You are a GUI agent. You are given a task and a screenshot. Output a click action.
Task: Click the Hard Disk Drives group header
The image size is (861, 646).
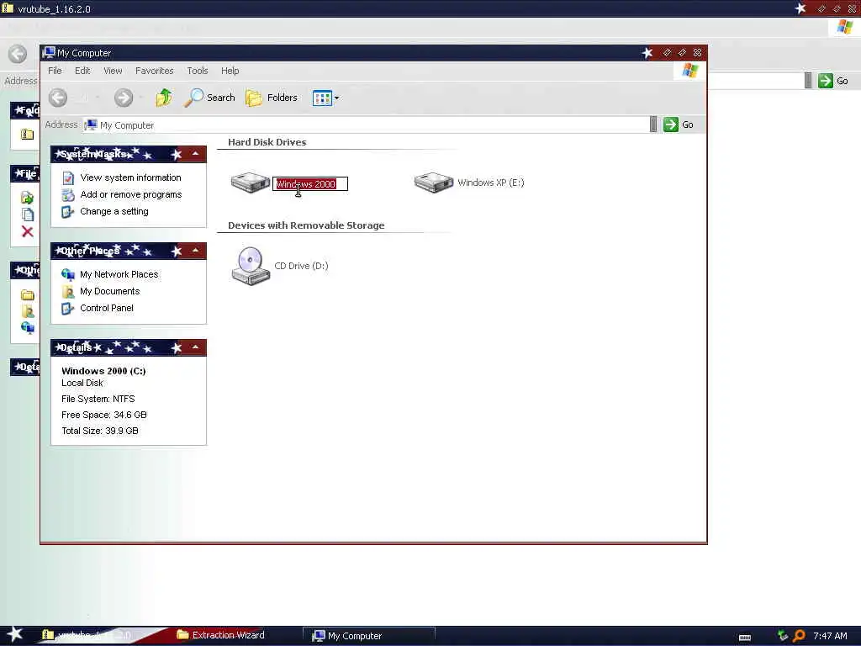[267, 142]
